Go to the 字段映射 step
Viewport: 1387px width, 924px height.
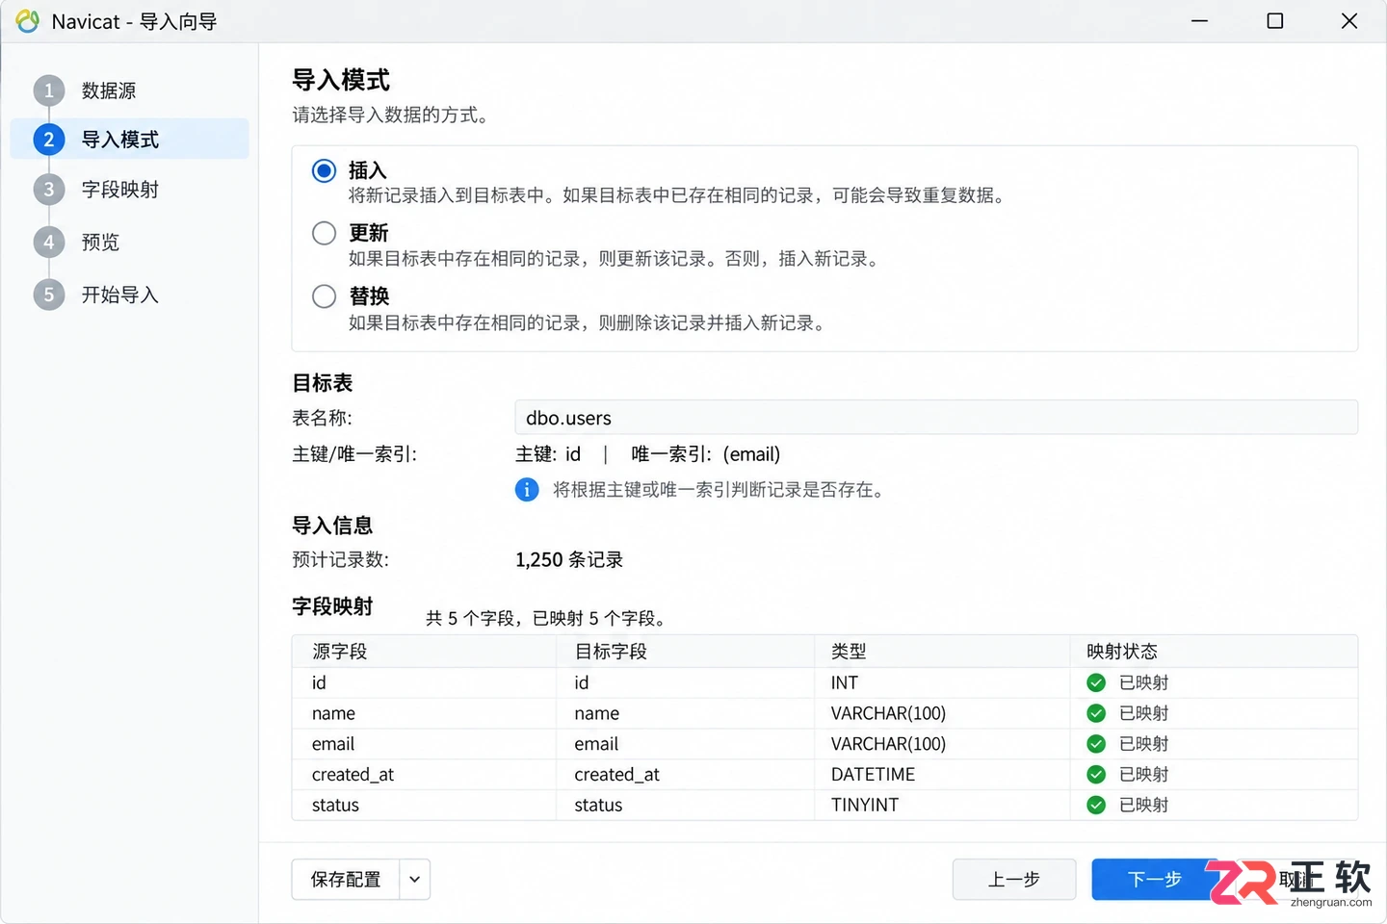(x=120, y=190)
